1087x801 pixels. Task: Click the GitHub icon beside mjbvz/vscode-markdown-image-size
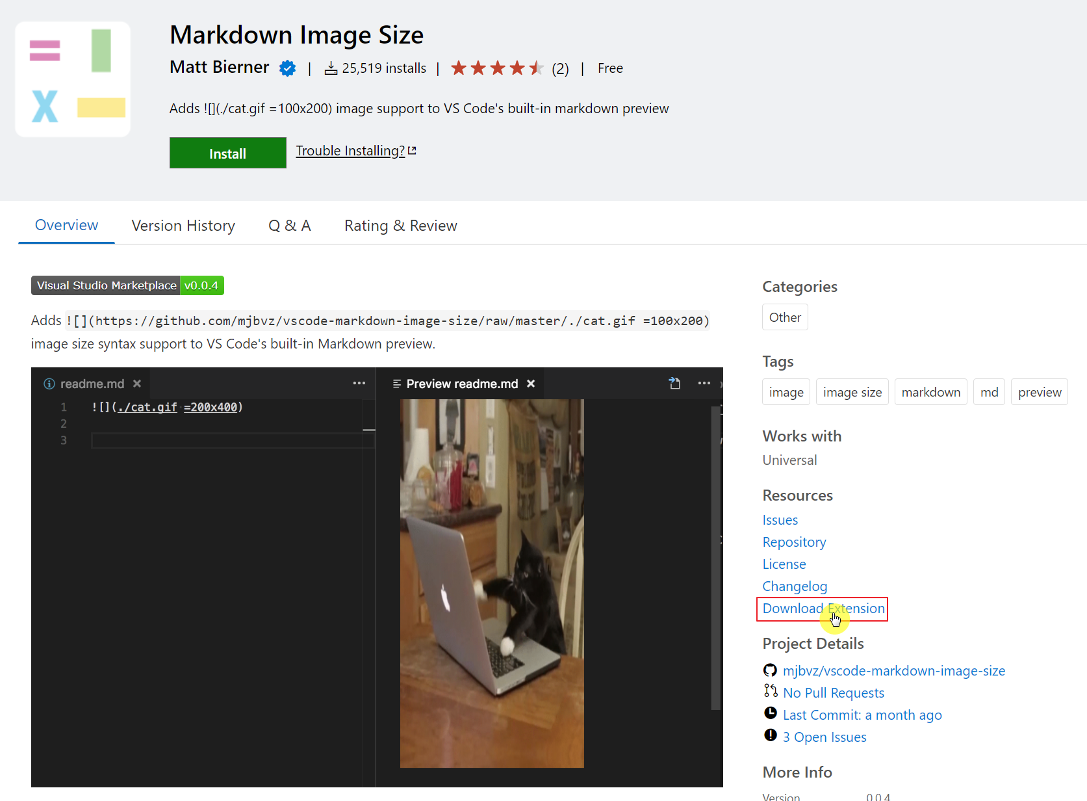click(770, 670)
